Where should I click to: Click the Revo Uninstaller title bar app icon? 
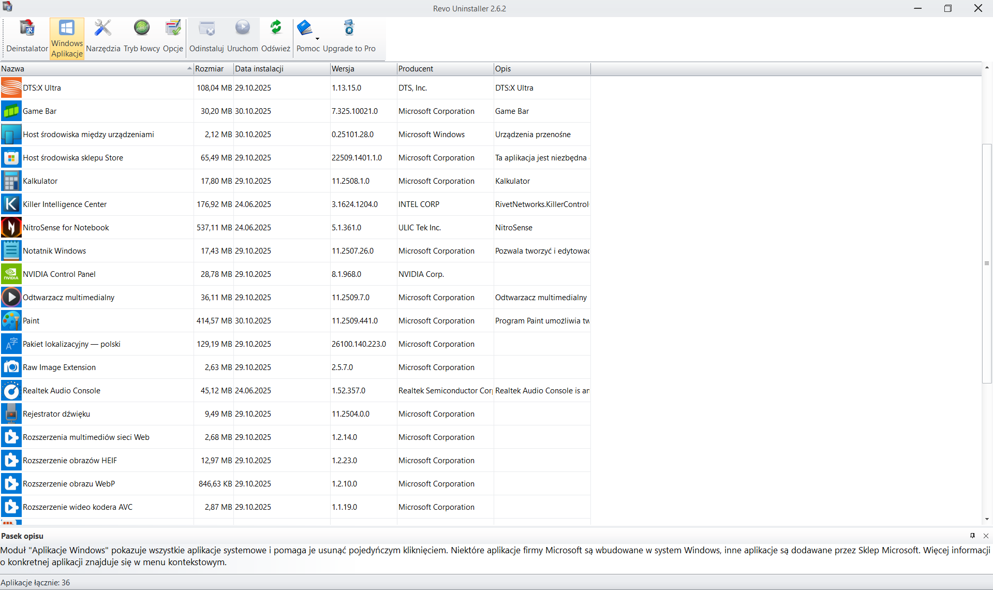(x=7, y=7)
